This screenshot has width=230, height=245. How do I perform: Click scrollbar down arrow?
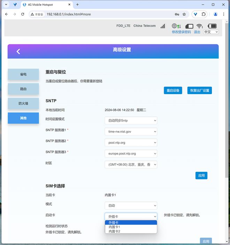coord(227,242)
